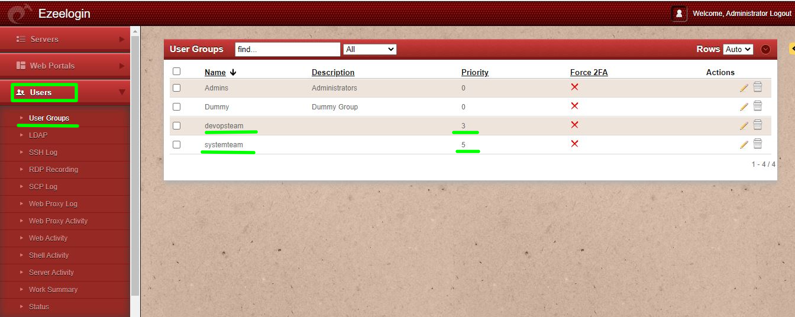The height and width of the screenshot is (317, 795).
Task: Click into the find search field
Action: 287,49
